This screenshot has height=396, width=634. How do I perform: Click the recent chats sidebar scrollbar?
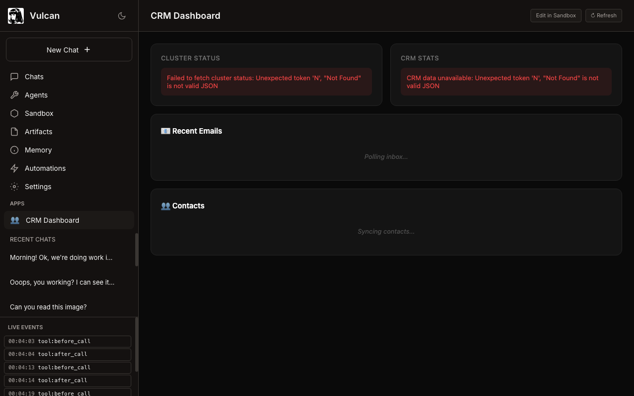137,250
